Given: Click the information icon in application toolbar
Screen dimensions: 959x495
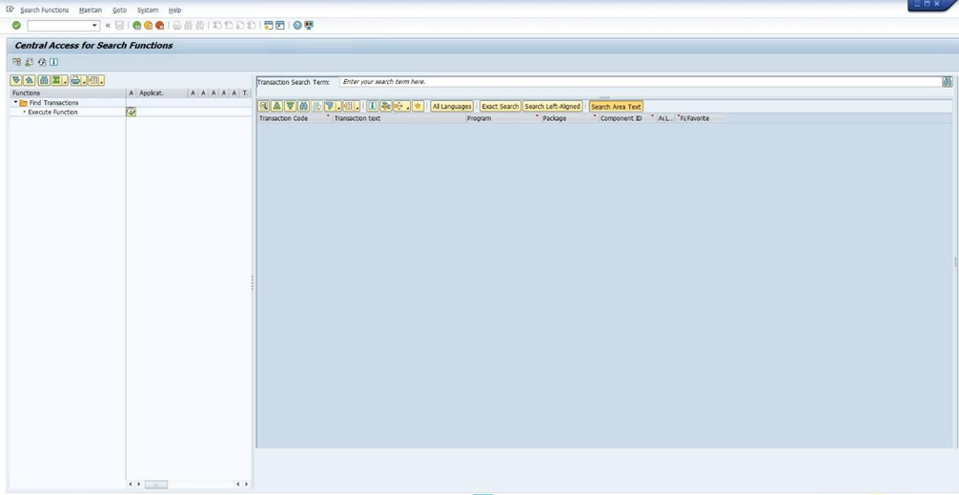Looking at the screenshot, I should [x=53, y=62].
